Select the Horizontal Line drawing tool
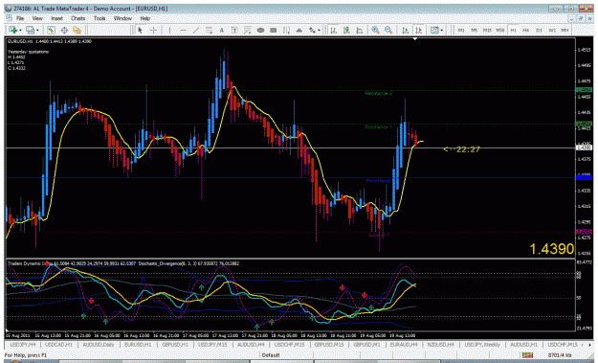Screen dimensions: 598x363 (x=183, y=30)
